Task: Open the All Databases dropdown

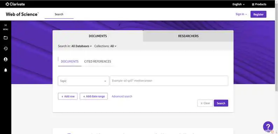Action: point(82,46)
